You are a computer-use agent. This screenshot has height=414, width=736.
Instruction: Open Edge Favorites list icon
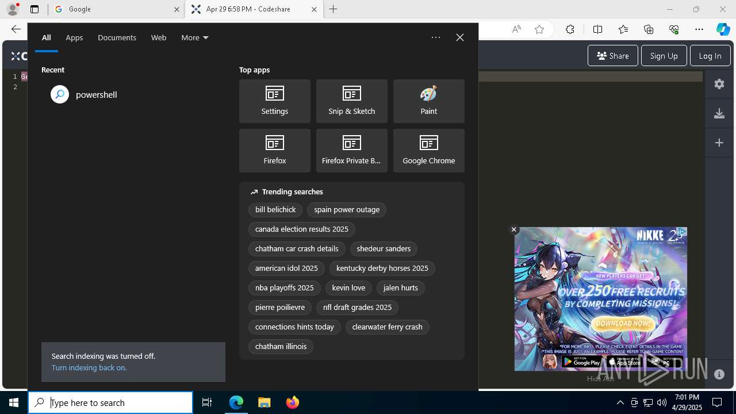(x=623, y=30)
